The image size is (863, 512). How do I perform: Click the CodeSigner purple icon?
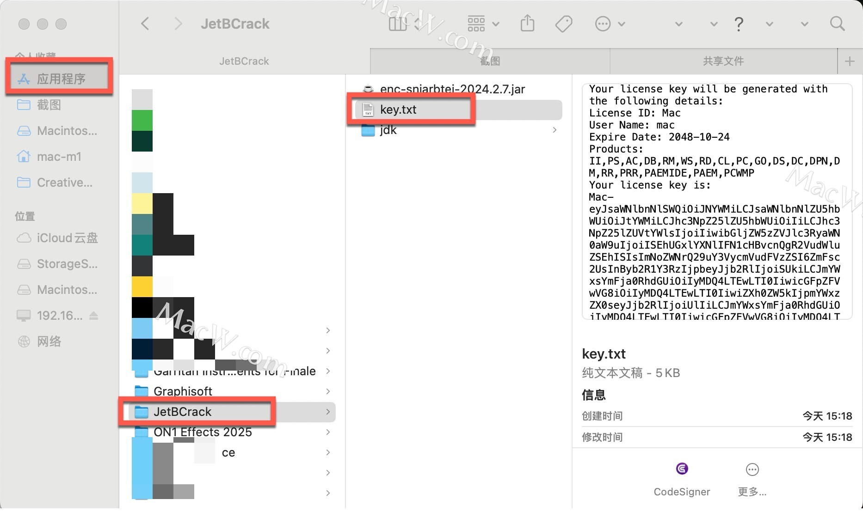[682, 469]
